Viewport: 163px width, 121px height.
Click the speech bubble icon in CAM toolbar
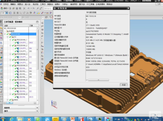[31, 13]
